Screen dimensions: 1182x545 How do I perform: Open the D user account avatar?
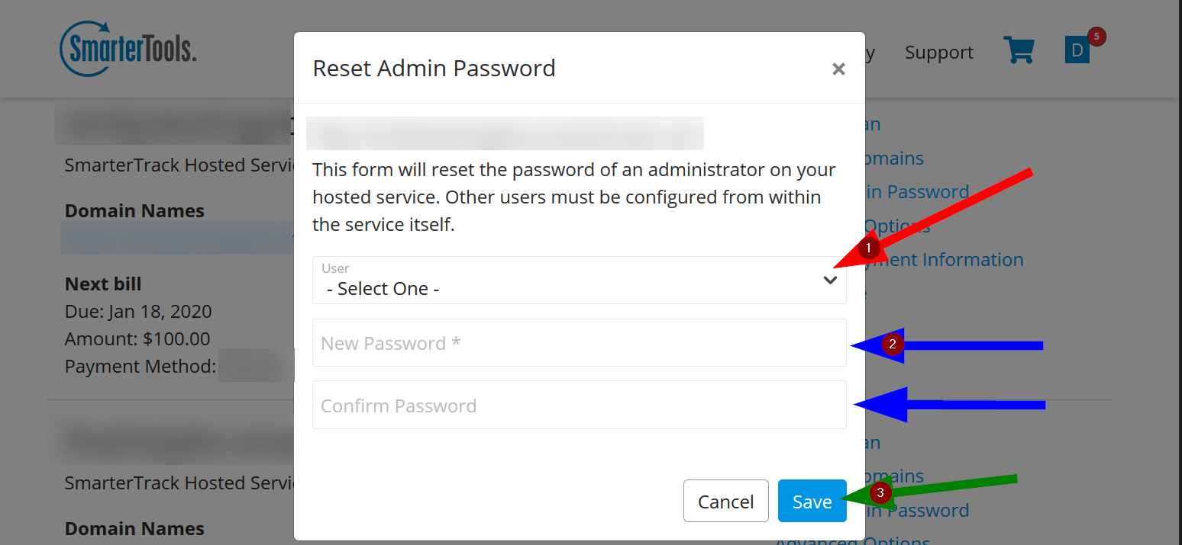1077,51
